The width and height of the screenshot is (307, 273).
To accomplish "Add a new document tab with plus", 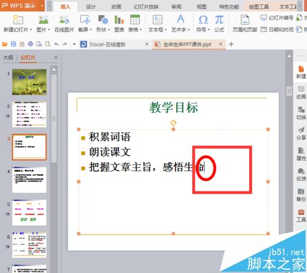I will 231,44.
